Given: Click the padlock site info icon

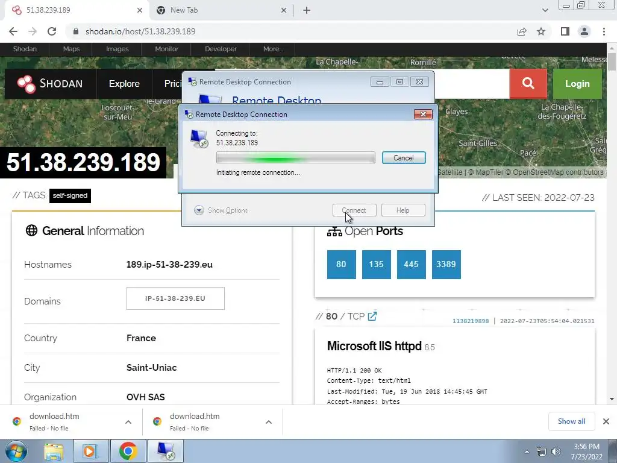Looking at the screenshot, I should 76,31.
